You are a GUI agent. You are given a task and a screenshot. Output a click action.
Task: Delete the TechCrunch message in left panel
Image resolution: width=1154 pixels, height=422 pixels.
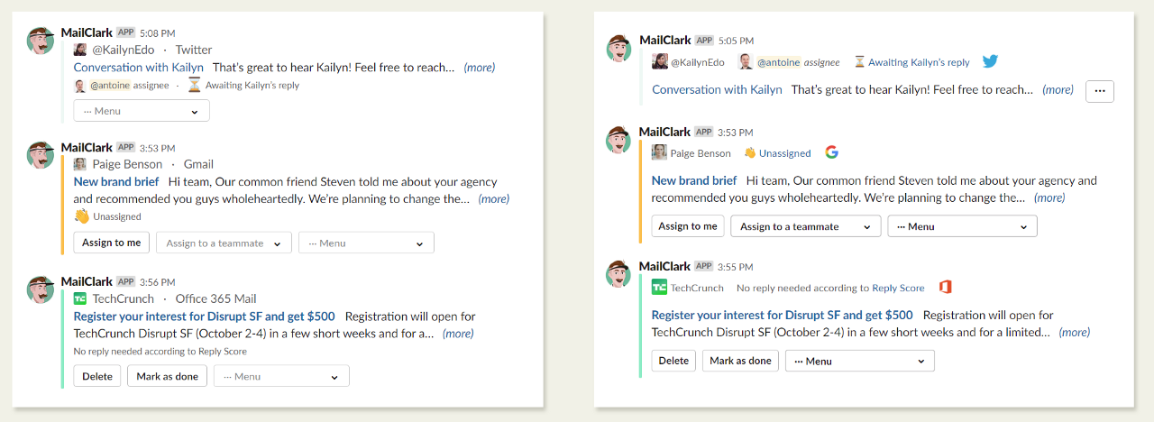click(x=97, y=376)
